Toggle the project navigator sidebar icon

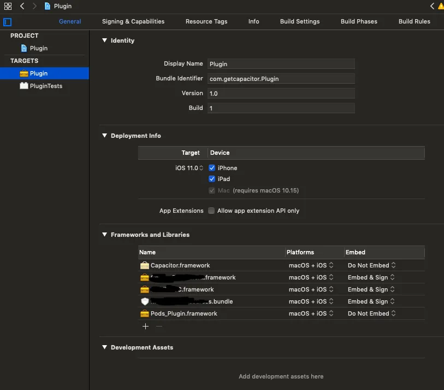pos(7,22)
